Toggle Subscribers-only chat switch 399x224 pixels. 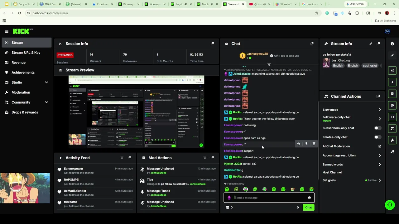pos(377,128)
